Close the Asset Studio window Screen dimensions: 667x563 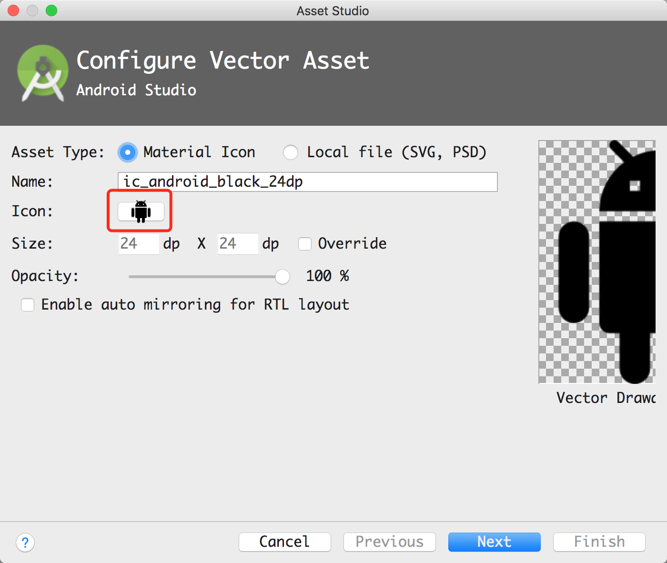[x=13, y=10]
